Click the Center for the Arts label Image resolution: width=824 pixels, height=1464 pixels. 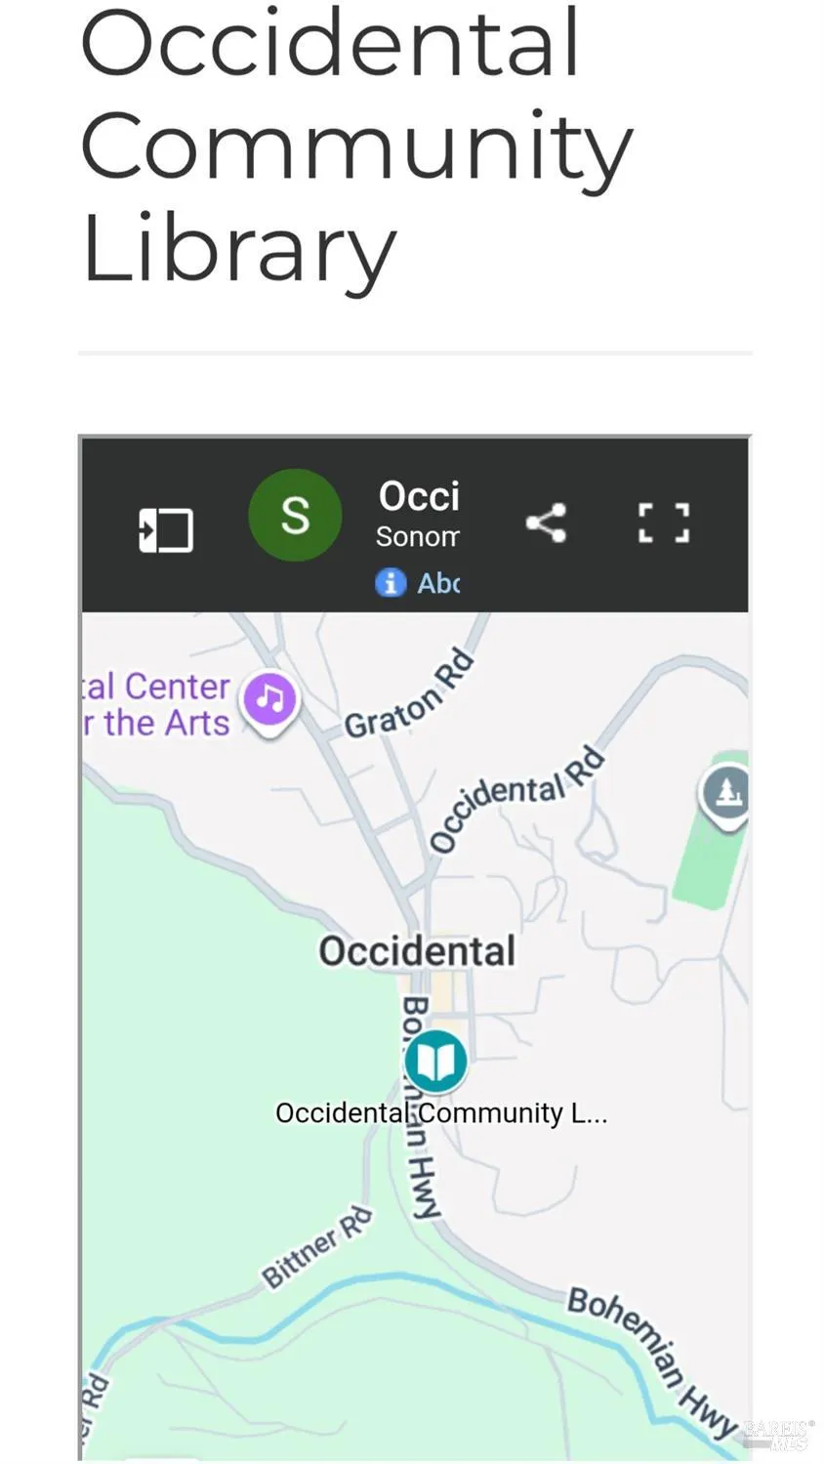pyautogui.click(x=156, y=704)
